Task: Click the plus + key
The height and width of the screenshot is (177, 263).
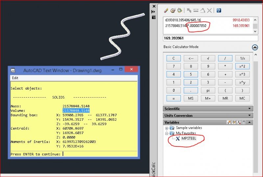Action: click(225, 74)
